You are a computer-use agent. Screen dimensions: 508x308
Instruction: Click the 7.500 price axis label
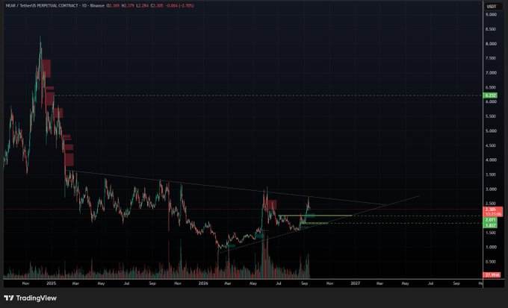[x=491, y=58]
